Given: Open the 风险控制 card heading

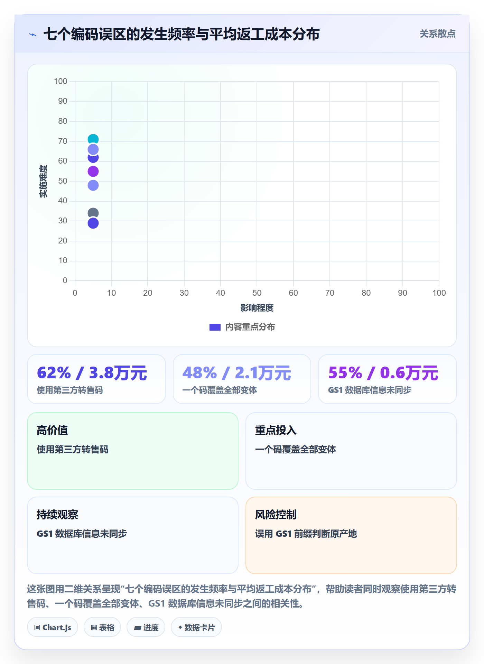Looking at the screenshot, I should coord(276,515).
